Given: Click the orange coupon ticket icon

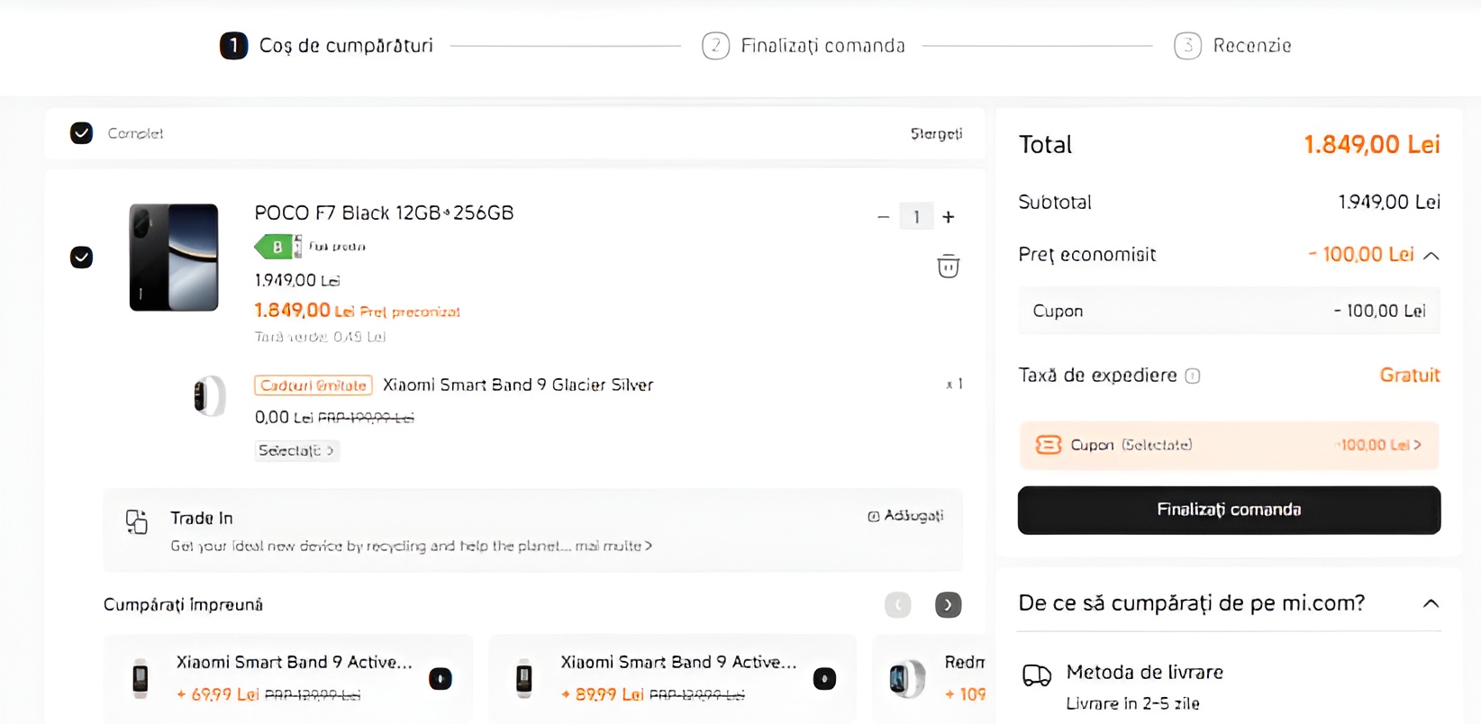Looking at the screenshot, I should click(x=1049, y=445).
